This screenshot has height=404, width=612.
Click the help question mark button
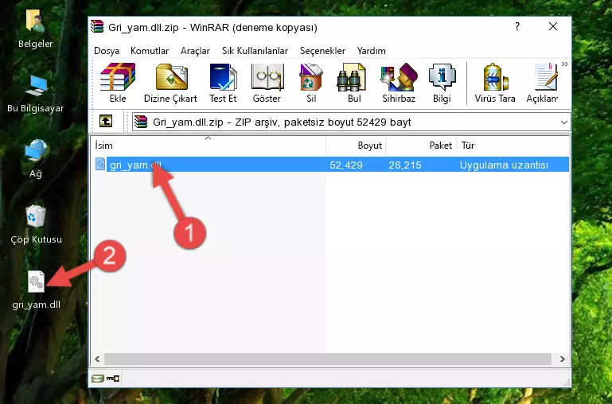pyautogui.click(x=517, y=26)
